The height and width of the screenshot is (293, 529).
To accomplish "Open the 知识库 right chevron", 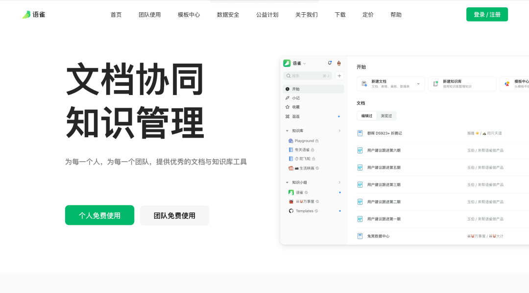I will point(339,131).
